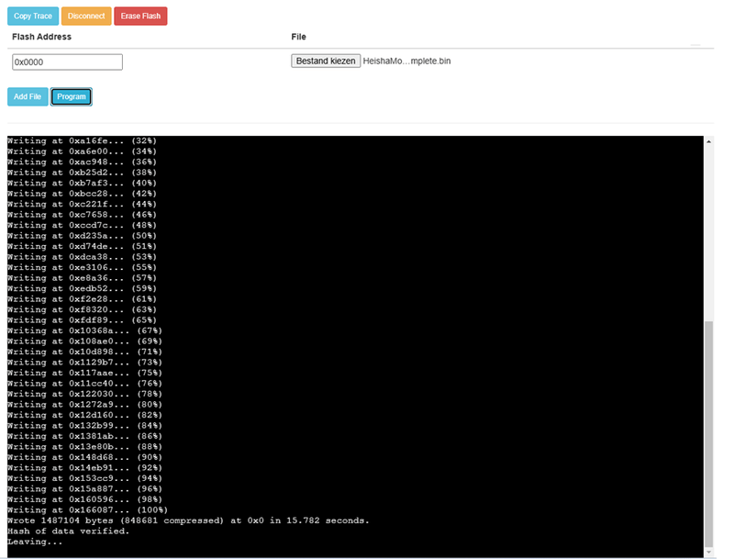Click the red Erase Flash button

tap(140, 16)
